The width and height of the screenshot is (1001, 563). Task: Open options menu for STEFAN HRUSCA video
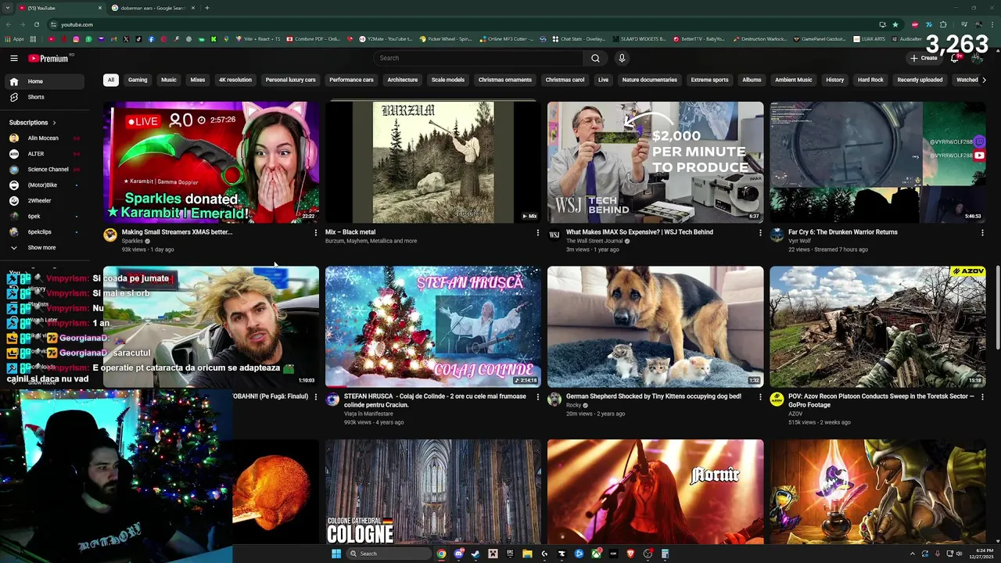click(x=537, y=397)
